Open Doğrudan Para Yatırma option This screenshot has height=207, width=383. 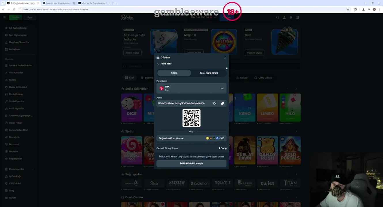(191, 138)
